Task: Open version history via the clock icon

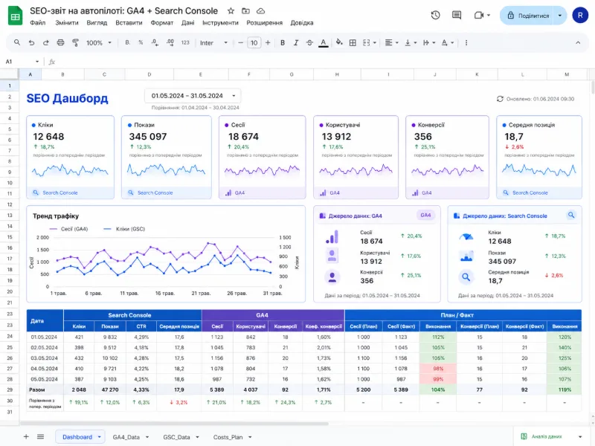Action: click(435, 13)
